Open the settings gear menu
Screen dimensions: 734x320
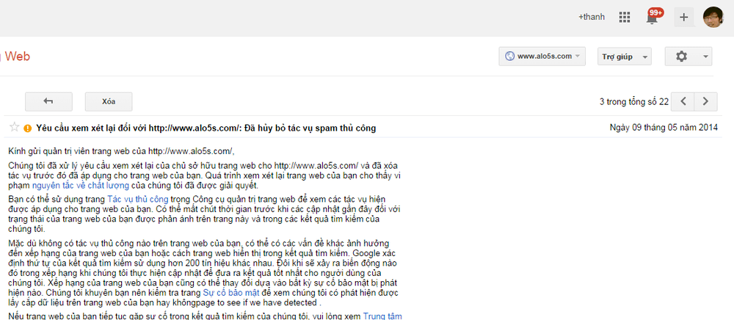click(x=688, y=57)
